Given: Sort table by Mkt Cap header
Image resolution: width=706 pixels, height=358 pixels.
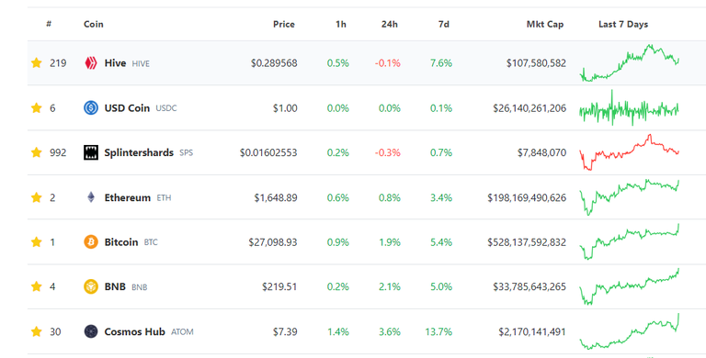Looking at the screenshot, I should click(x=545, y=24).
